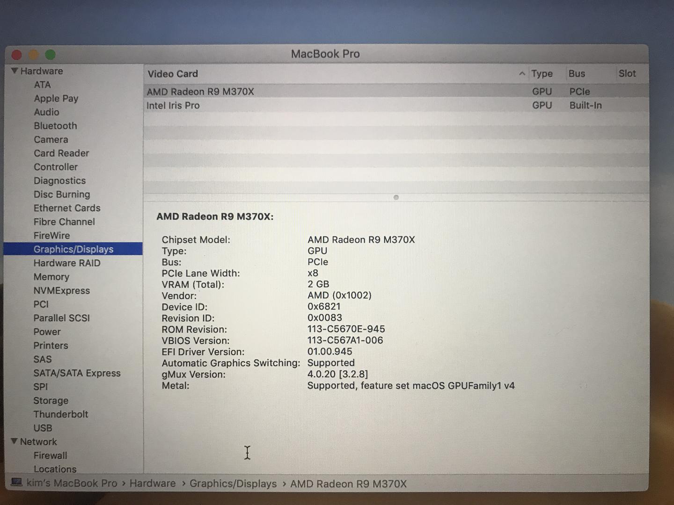Screen dimensions: 674x505
Task: Click the split pane divider handle
Action: click(x=396, y=197)
